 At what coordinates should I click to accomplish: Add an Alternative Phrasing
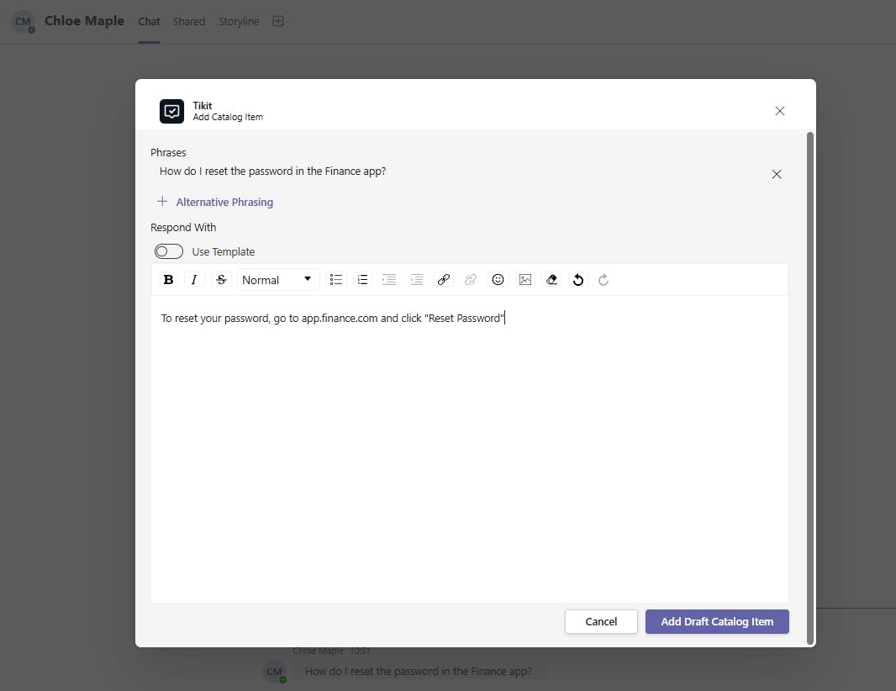(x=215, y=202)
